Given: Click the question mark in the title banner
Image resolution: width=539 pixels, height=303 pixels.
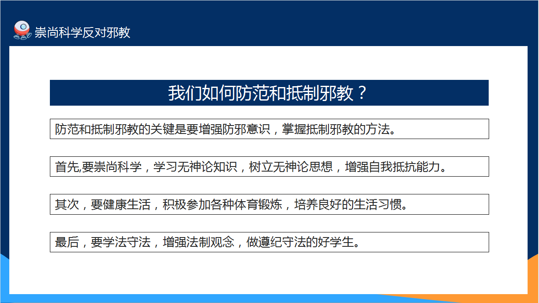Looking at the screenshot, I should point(361,93).
